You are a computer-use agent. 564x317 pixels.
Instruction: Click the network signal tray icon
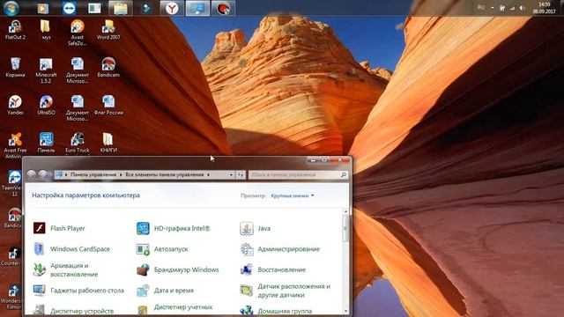point(512,8)
